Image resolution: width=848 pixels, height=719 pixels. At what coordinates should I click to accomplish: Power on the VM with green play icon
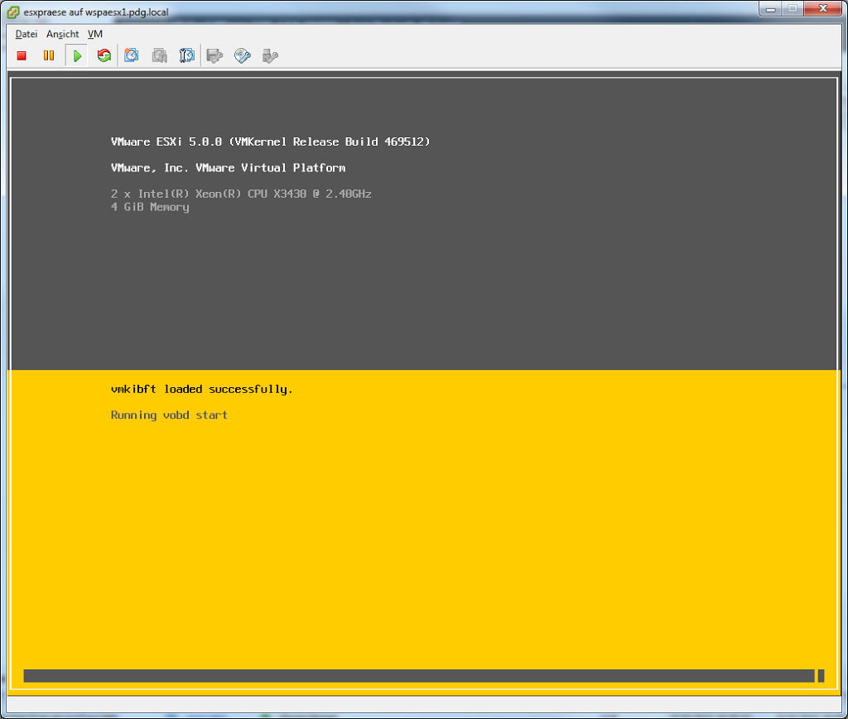point(76,55)
